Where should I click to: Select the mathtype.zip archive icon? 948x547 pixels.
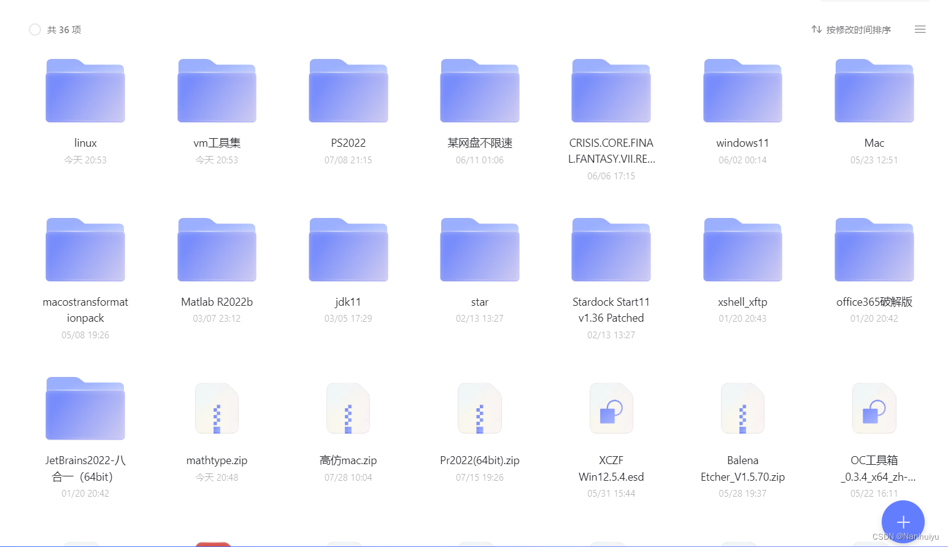tap(217, 408)
